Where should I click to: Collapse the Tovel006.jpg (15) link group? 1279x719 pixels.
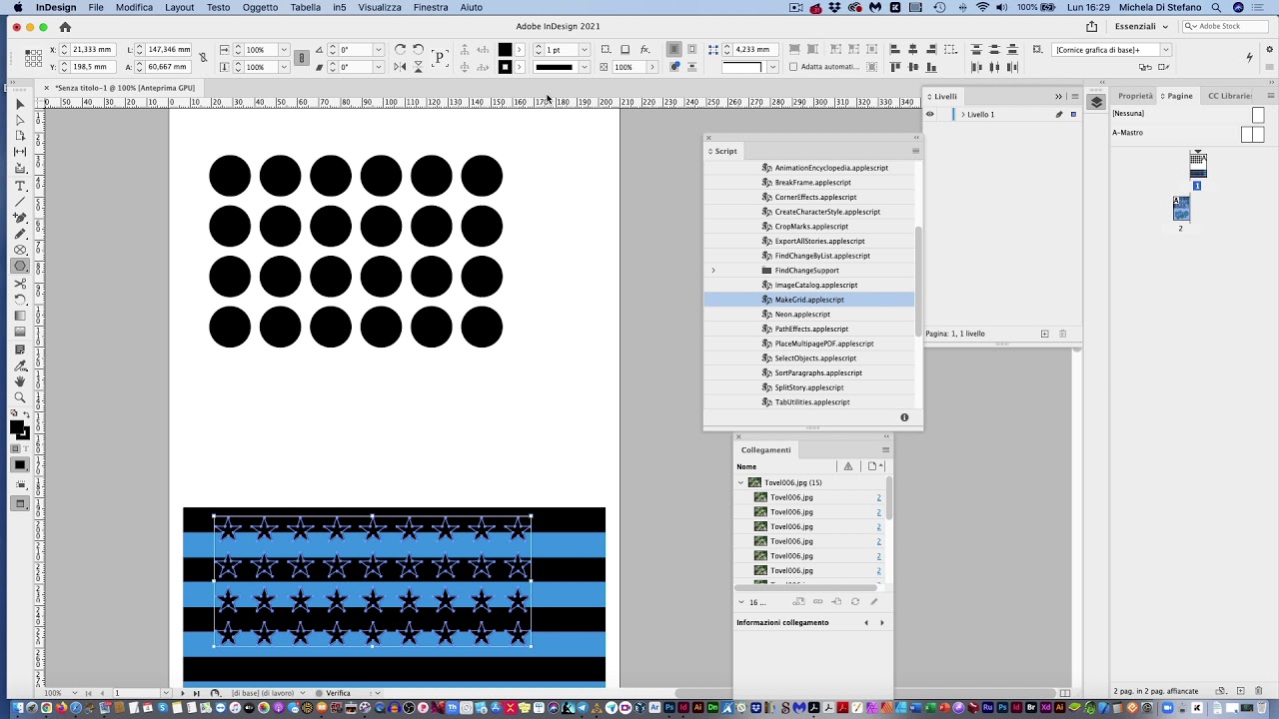pyautogui.click(x=741, y=483)
